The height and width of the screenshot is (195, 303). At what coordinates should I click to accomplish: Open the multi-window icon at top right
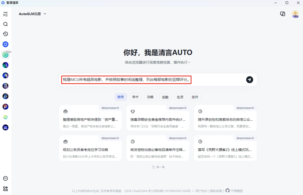tap(283, 14)
